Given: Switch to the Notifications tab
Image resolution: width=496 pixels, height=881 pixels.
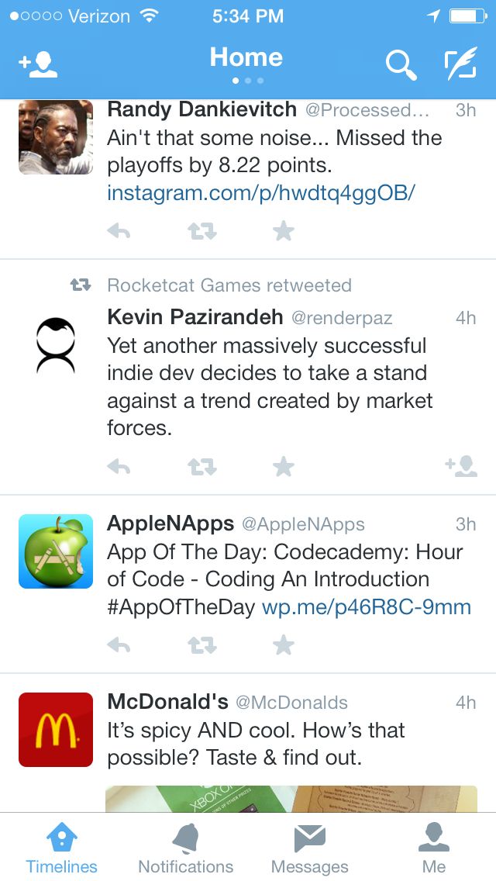Looking at the screenshot, I should click(x=186, y=848).
